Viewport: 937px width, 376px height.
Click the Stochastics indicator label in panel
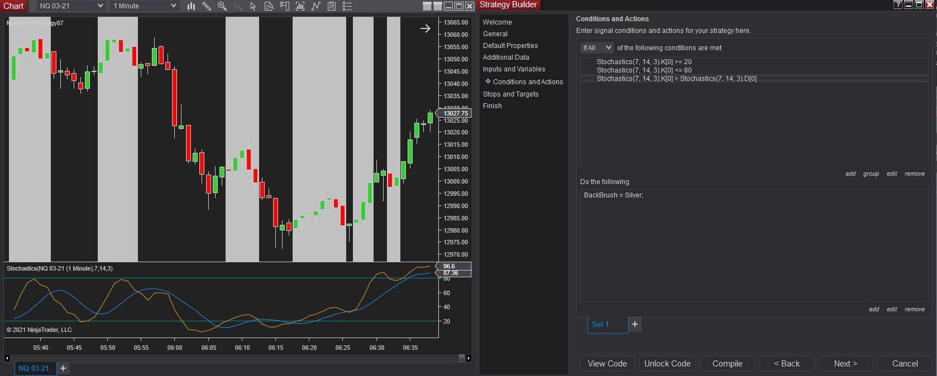point(60,269)
